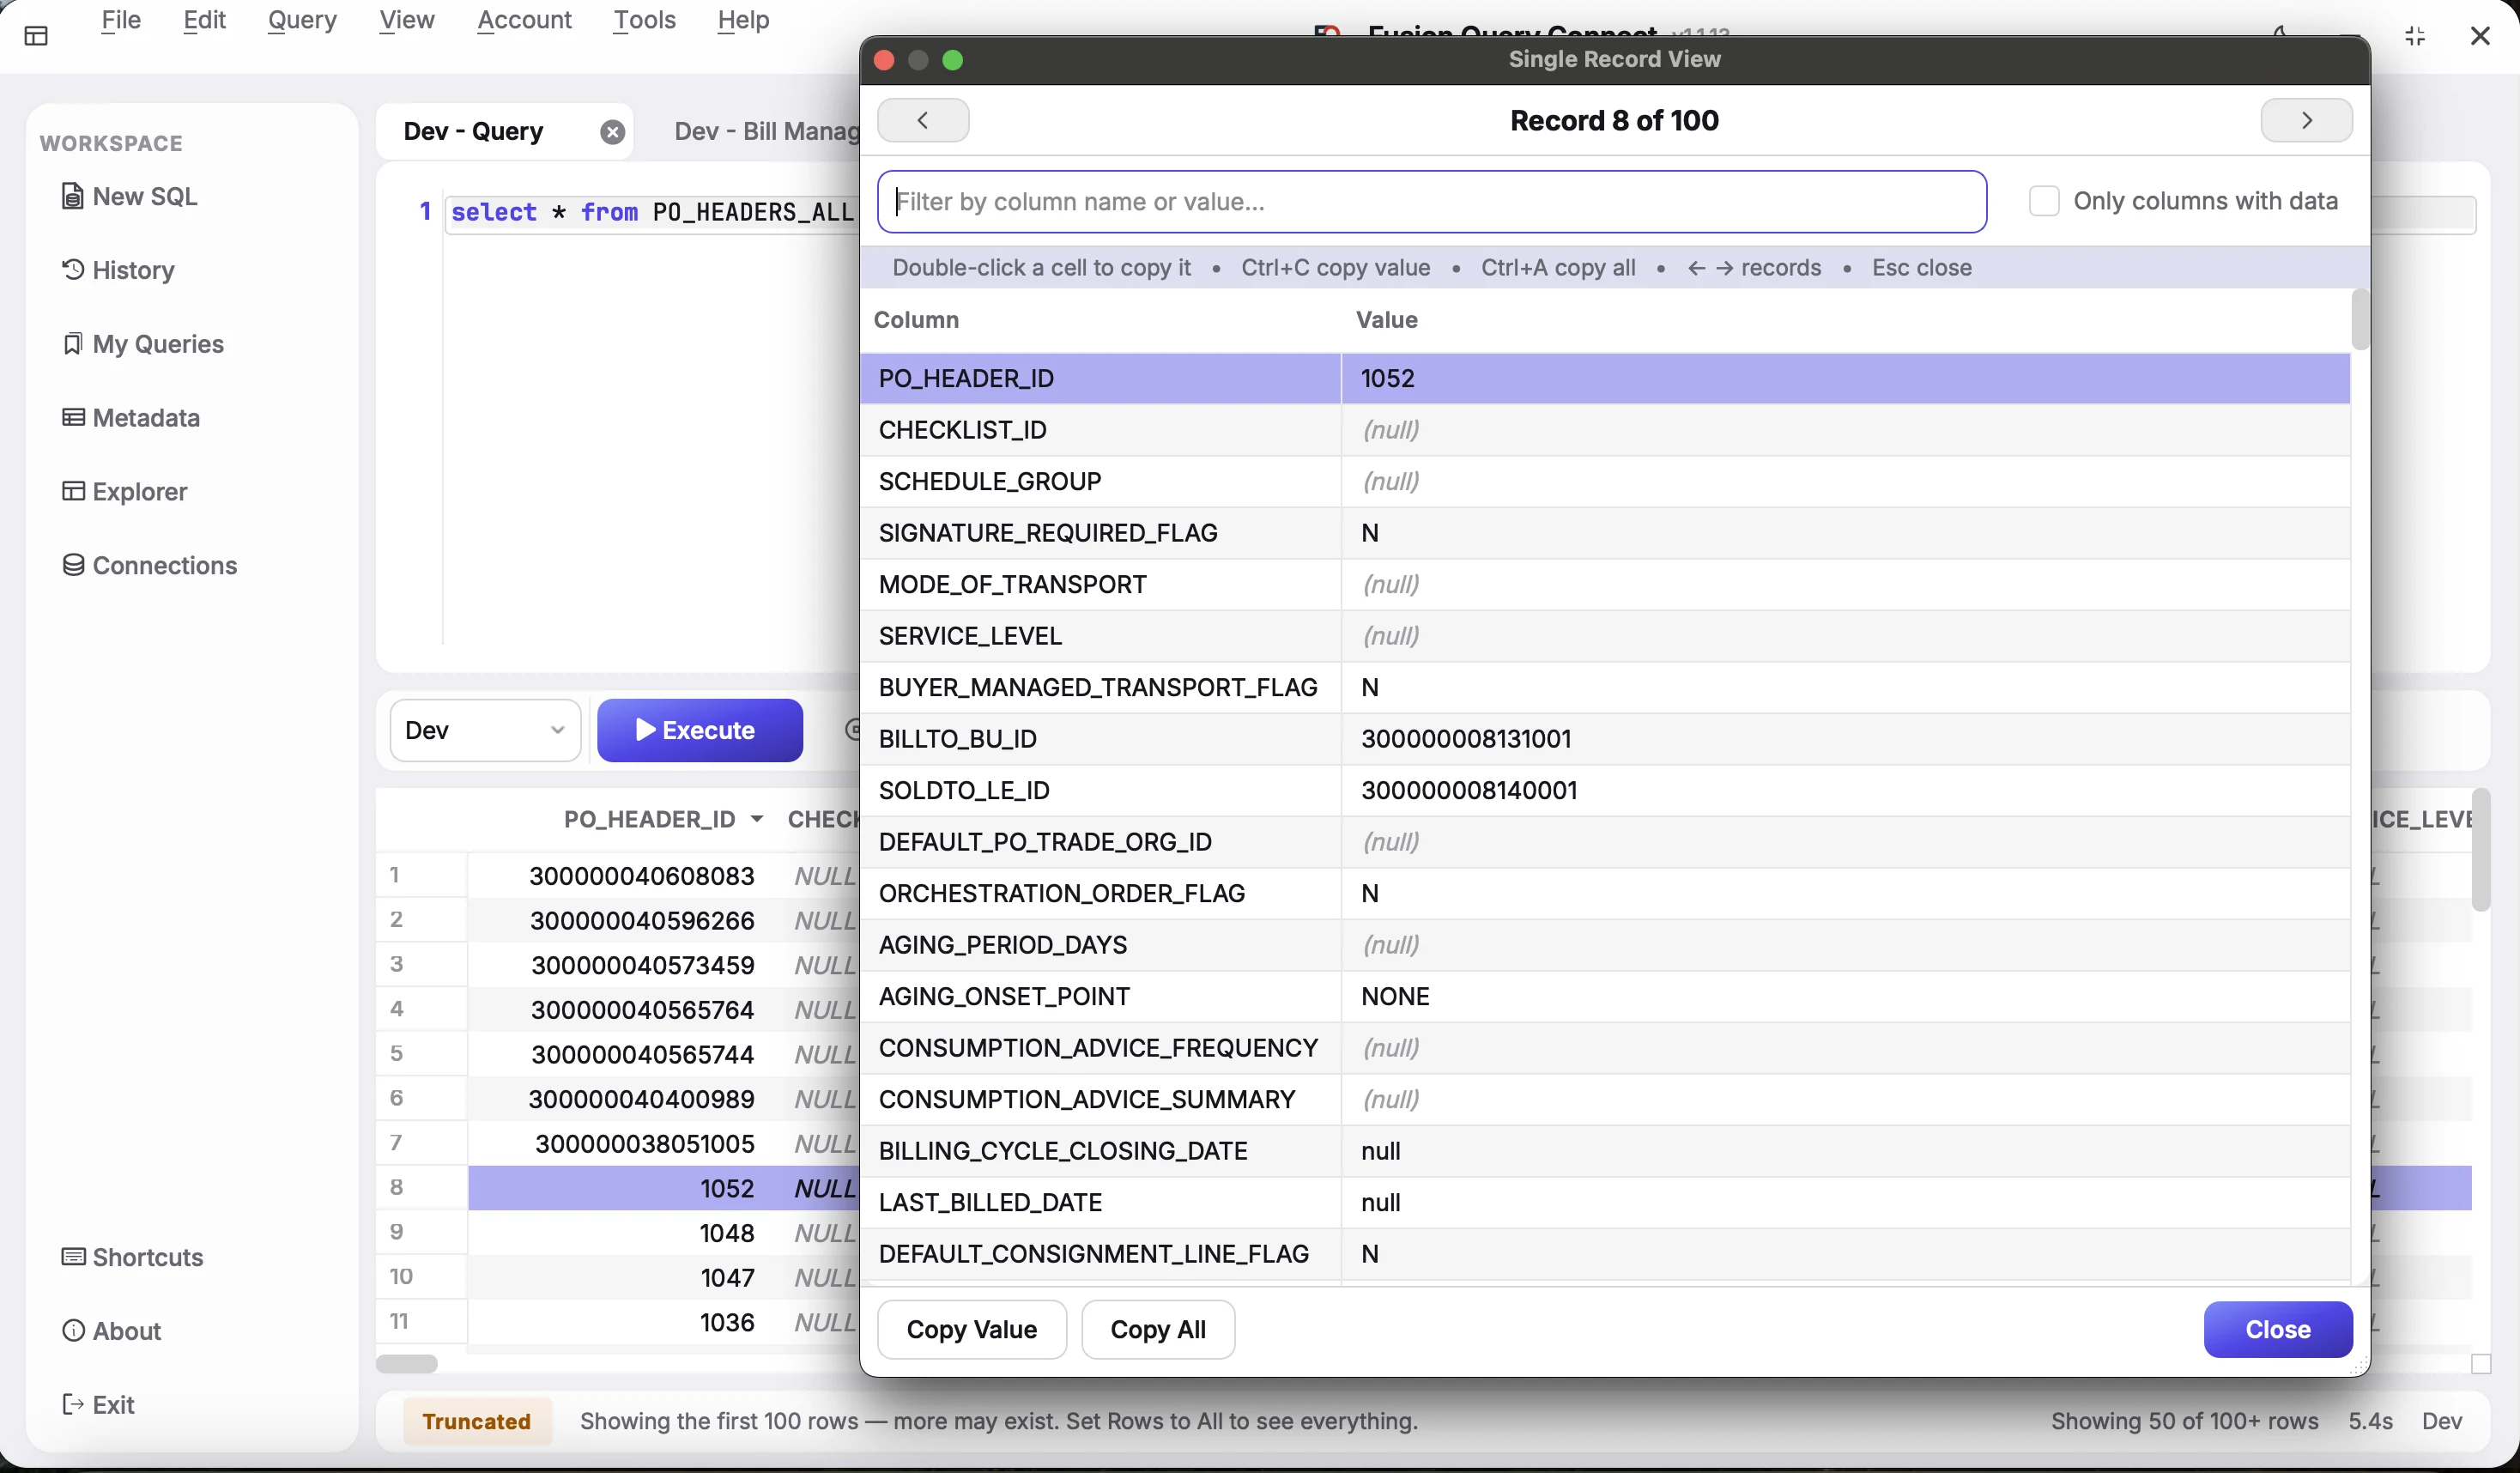Open the Metadata section
The height and width of the screenshot is (1473, 2520).
(131, 418)
